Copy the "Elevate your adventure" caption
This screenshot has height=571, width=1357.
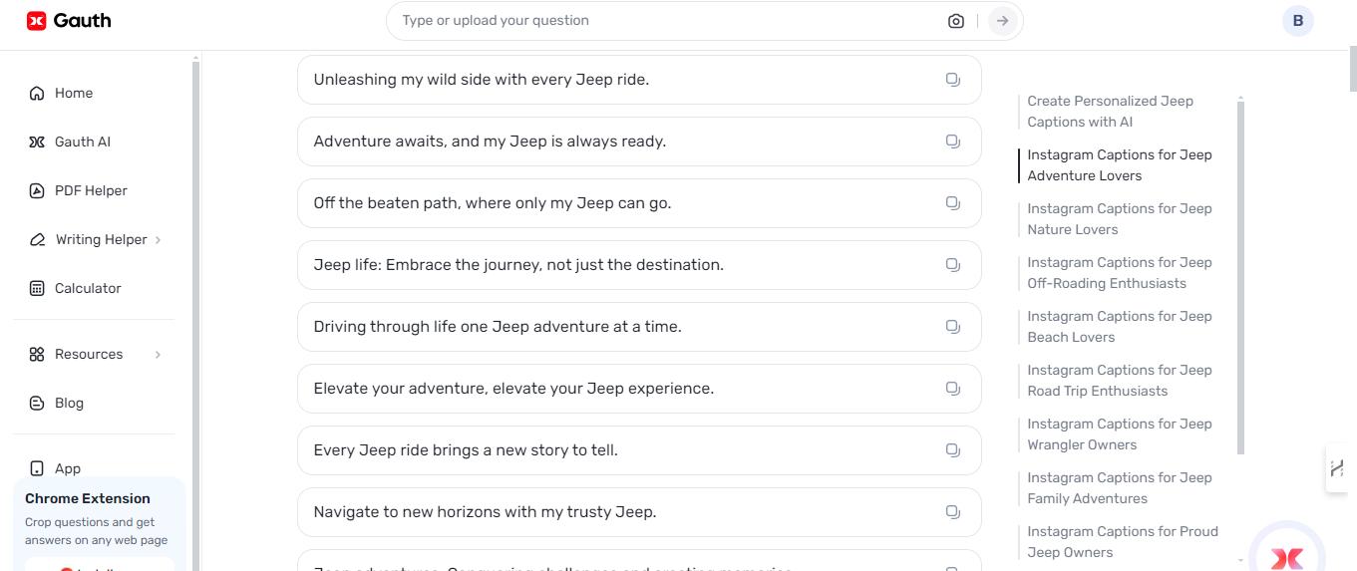coord(953,389)
